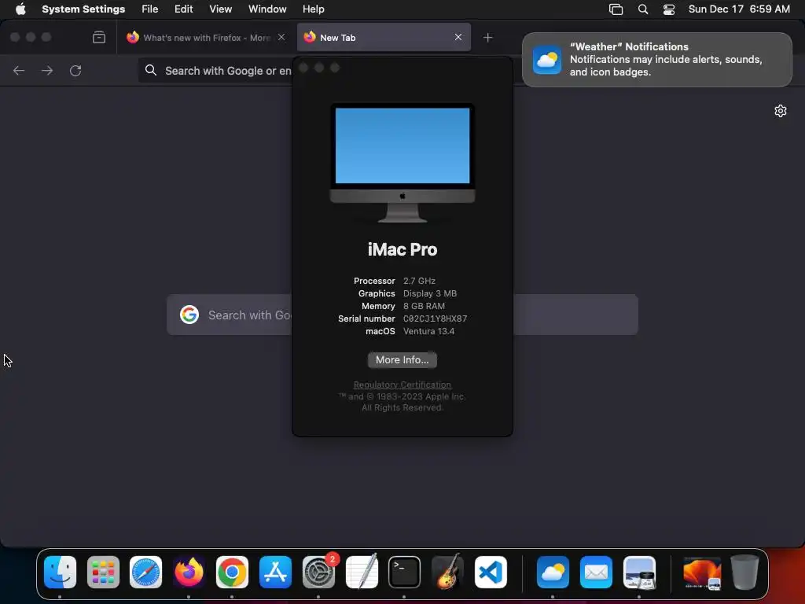Open the File menu
Viewport: 805px width, 604px height.
pyautogui.click(x=150, y=9)
